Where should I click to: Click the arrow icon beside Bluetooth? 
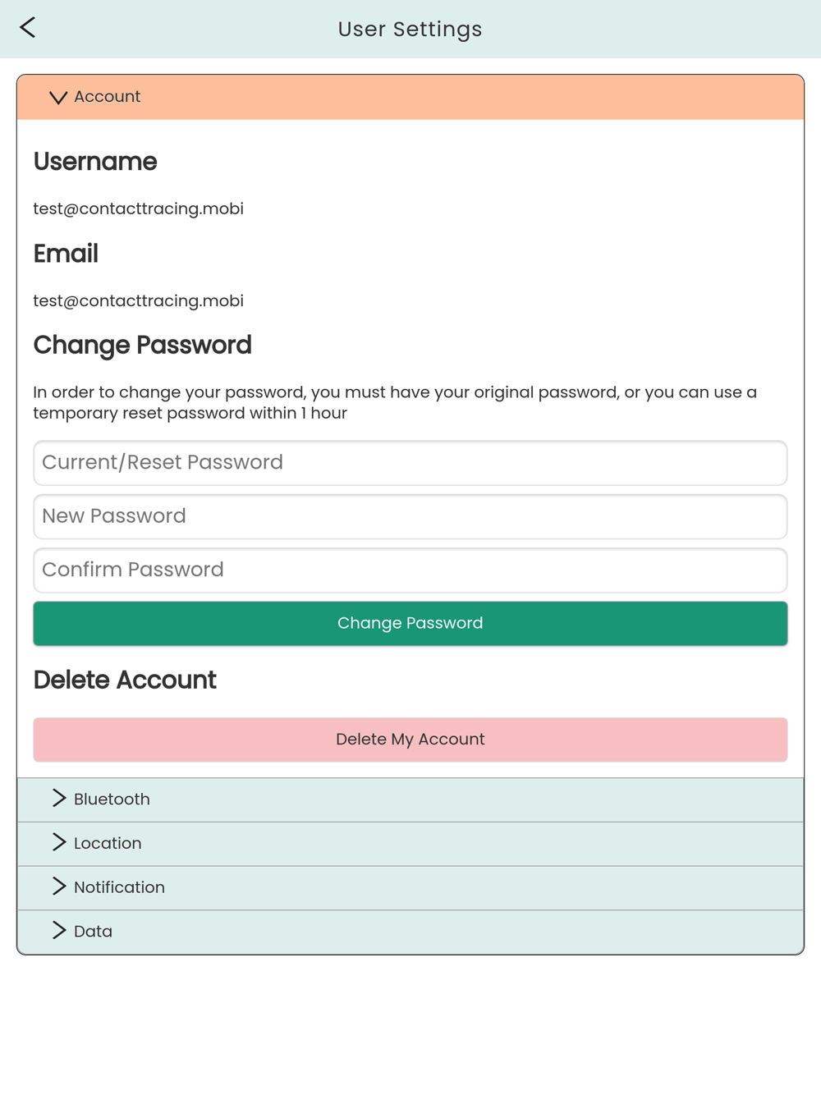pyautogui.click(x=58, y=799)
